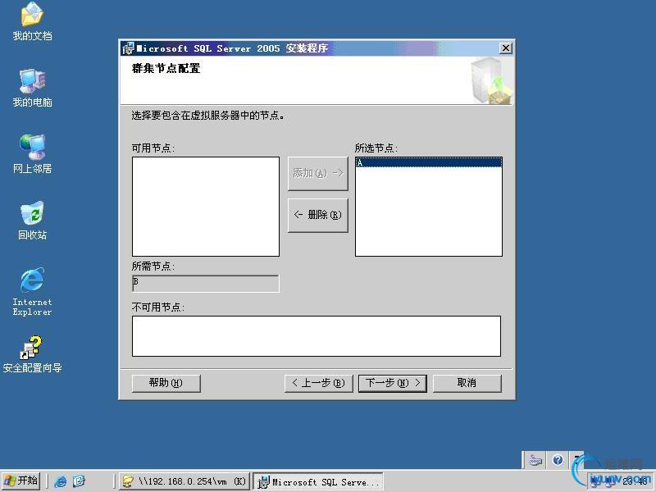This screenshot has width=656, height=492.
Task: Select node A in the 所选节点 list
Action: click(x=428, y=162)
